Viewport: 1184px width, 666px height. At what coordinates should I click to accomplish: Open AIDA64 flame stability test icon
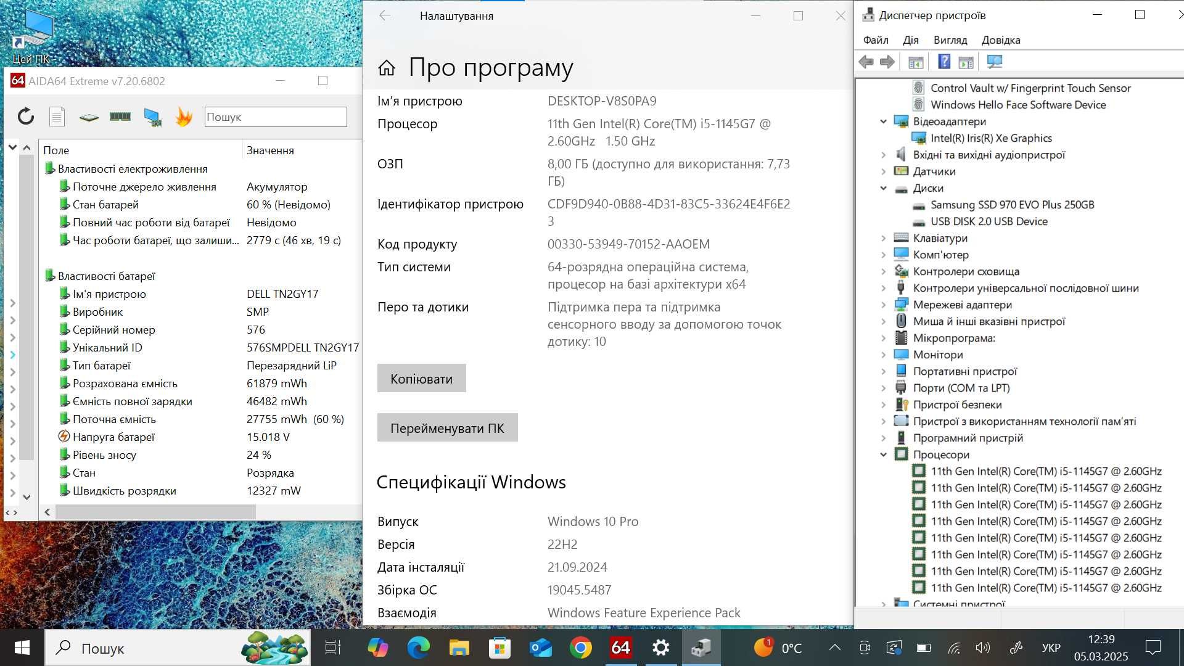[184, 116]
